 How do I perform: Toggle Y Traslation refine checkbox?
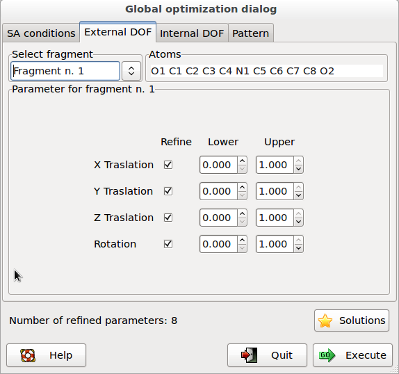pos(168,191)
